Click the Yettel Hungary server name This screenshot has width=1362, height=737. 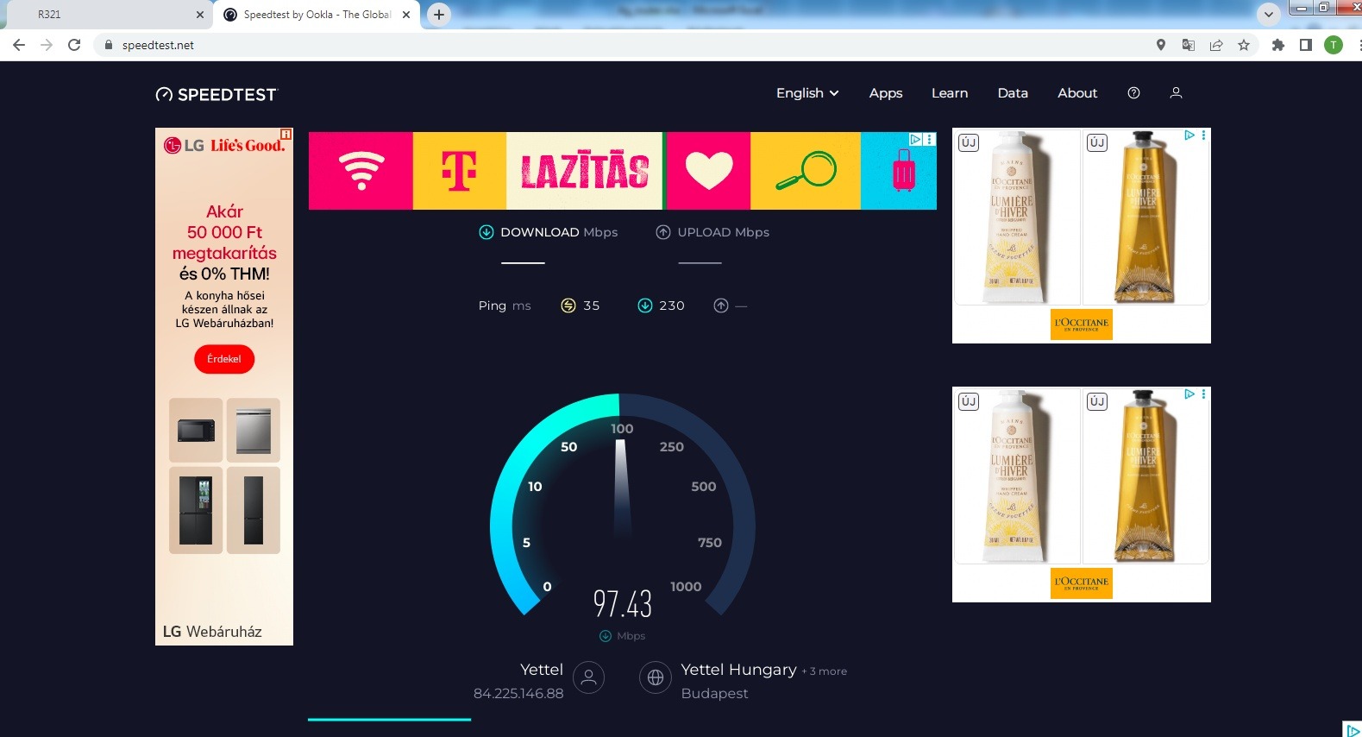[x=738, y=670]
